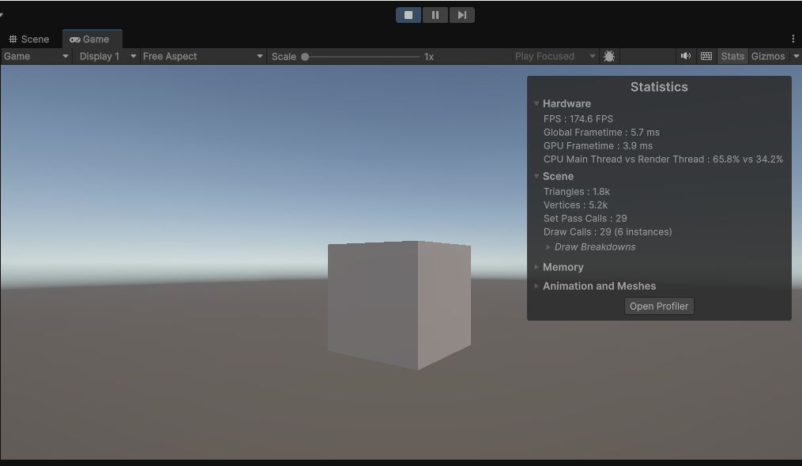Toggle the frame debugger bug icon
The image size is (802, 466).
point(608,56)
